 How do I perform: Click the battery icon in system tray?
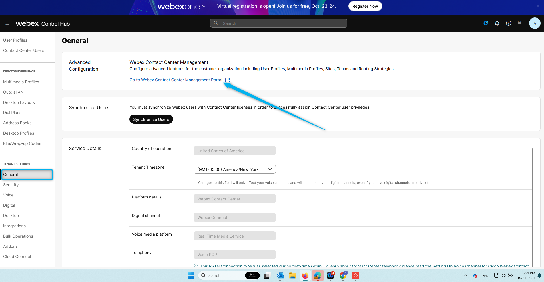510,275
